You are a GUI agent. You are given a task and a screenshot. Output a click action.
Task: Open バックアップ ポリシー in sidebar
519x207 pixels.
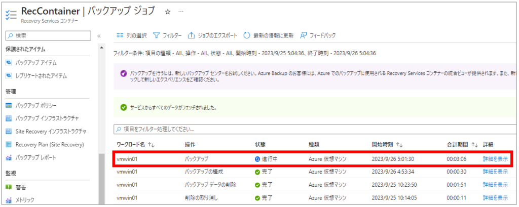(36, 105)
